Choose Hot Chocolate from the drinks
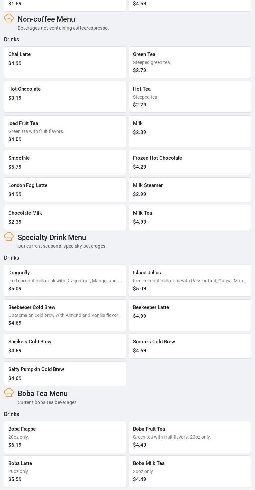 click(65, 97)
